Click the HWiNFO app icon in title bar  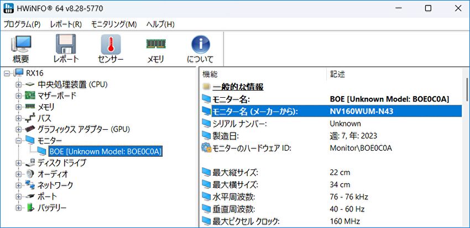[8, 8]
